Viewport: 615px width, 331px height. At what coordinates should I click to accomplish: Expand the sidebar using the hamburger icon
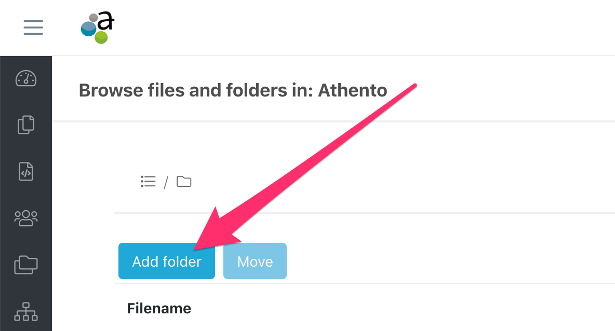33,27
